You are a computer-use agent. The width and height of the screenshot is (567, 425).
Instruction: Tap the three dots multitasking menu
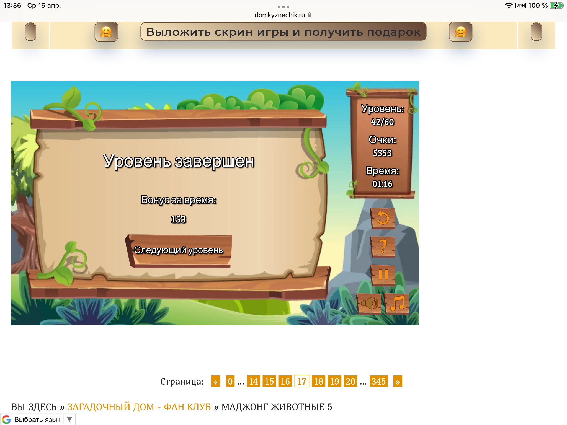click(283, 7)
